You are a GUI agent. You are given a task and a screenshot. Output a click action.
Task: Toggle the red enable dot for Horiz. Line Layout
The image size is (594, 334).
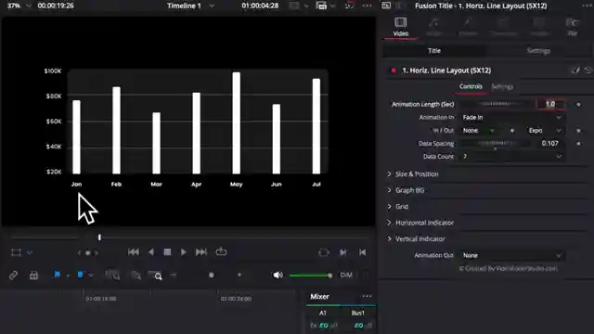[394, 71]
